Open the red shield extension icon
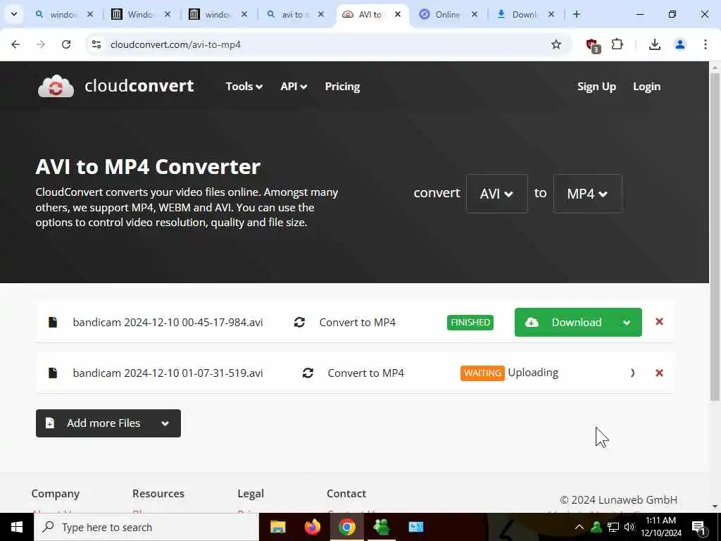Screen dimensions: 721x541 (593, 45)
